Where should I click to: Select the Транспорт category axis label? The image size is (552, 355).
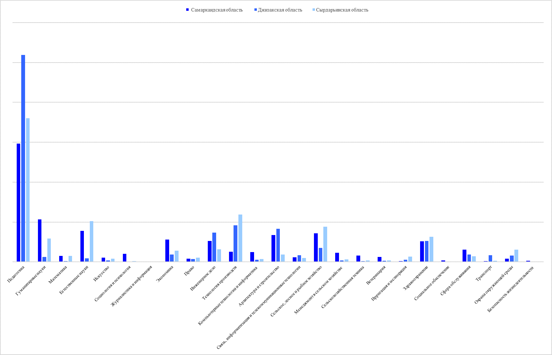pyautogui.click(x=484, y=274)
